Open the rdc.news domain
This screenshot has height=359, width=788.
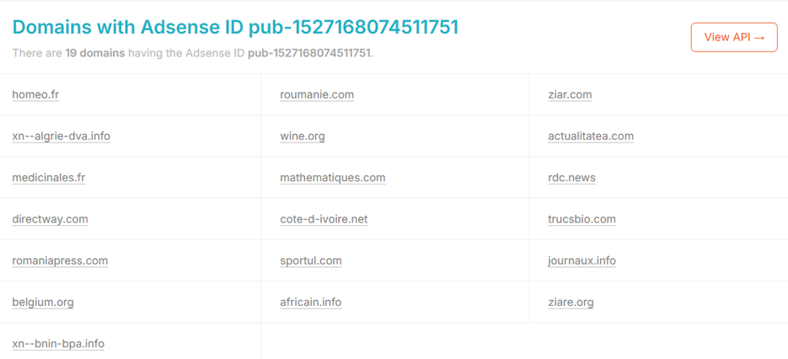pos(572,178)
